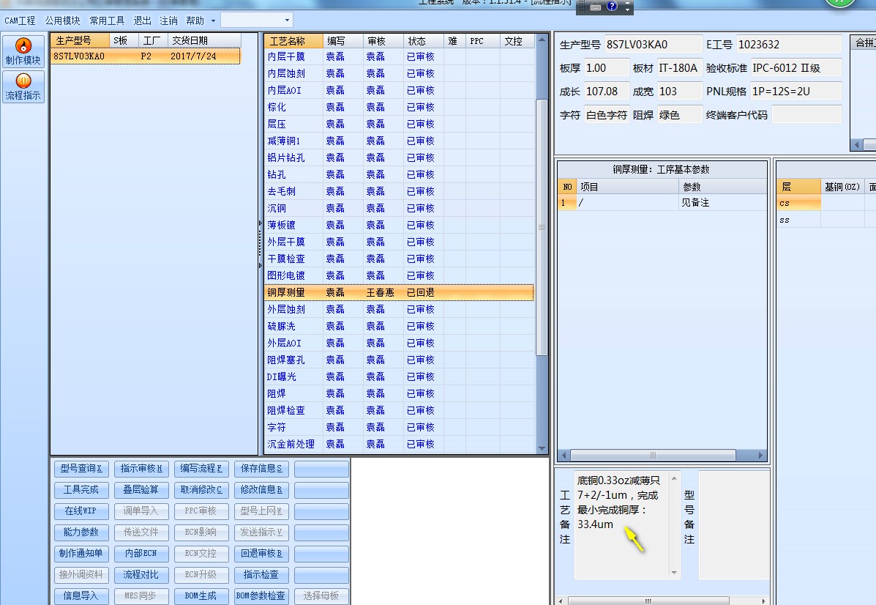876x605 pixels.
Task: Open the 流程指示 sidebar icon
Action: [23, 86]
